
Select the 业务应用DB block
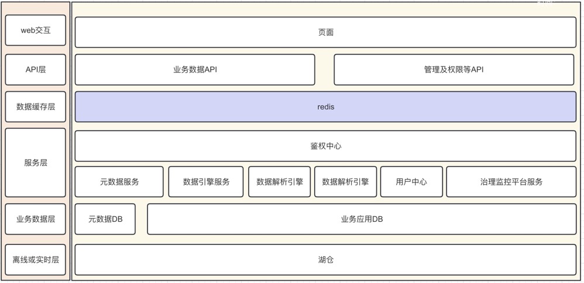362,219
